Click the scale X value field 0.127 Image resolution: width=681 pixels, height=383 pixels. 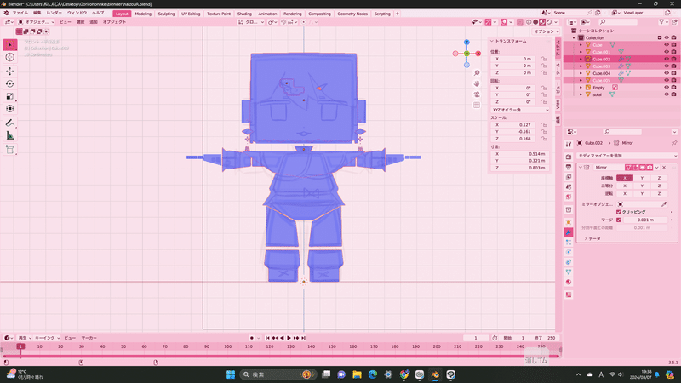(515, 124)
